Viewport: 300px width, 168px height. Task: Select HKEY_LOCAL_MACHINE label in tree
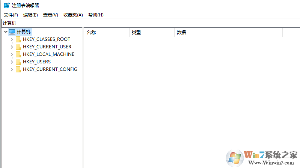(x=48, y=54)
